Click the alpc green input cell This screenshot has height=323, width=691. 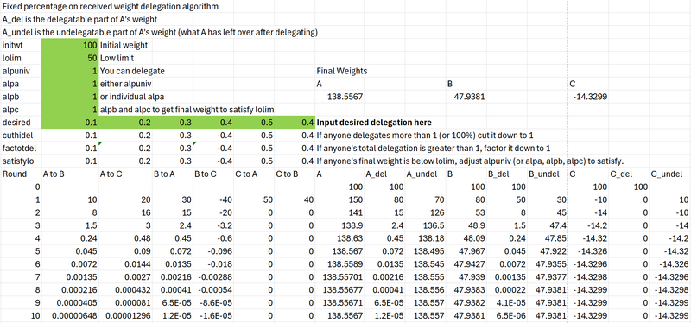click(x=70, y=110)
